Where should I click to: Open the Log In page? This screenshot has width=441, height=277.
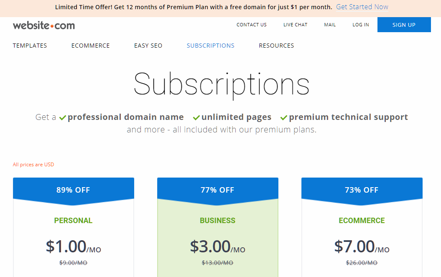click(361, 25)
